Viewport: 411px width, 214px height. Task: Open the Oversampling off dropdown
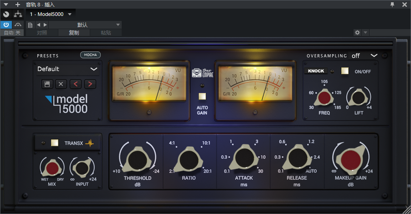pos(364,56)
